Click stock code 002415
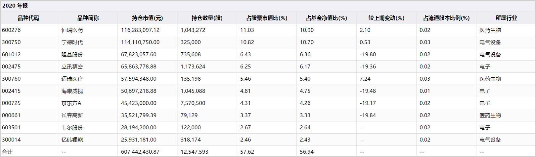536x157 pixels. (x=11, y=91)
